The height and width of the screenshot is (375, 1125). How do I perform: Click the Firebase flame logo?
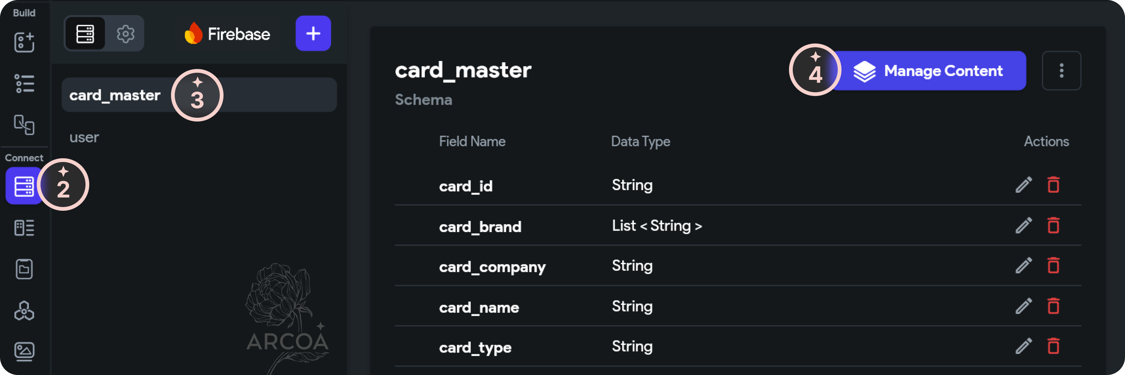[x=193, y=34]
